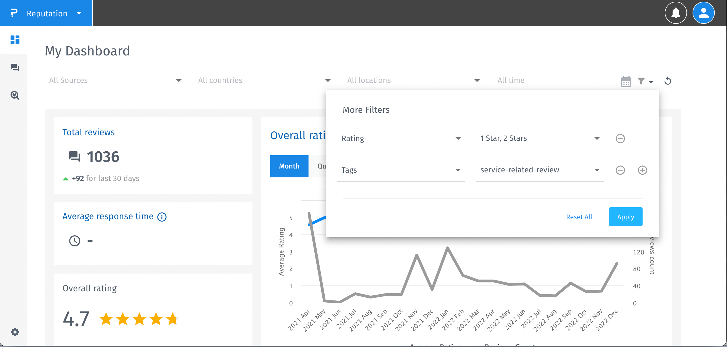This screenshot has height=347, width=727.
Task: Click the Reset All link
Action: pyautogui.click(x=579, y=217)
